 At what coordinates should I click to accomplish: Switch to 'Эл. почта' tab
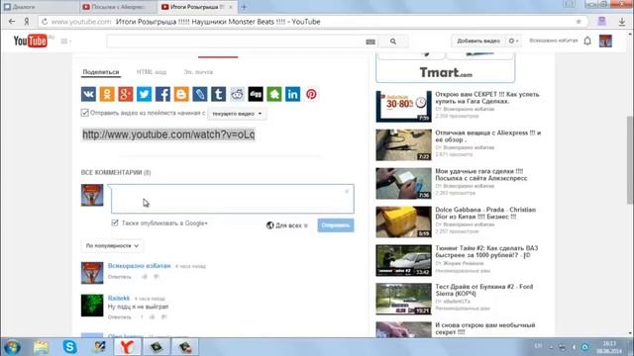pos(198,72)
